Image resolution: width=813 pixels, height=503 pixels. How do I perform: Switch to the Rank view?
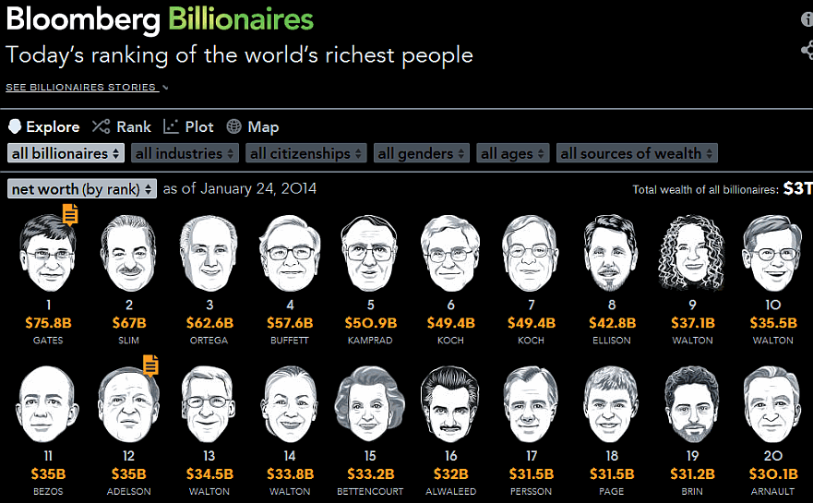pos(122,126)
